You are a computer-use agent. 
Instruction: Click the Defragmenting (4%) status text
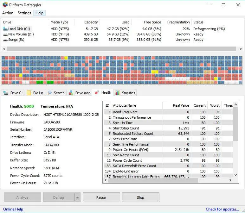pos(209,29)
